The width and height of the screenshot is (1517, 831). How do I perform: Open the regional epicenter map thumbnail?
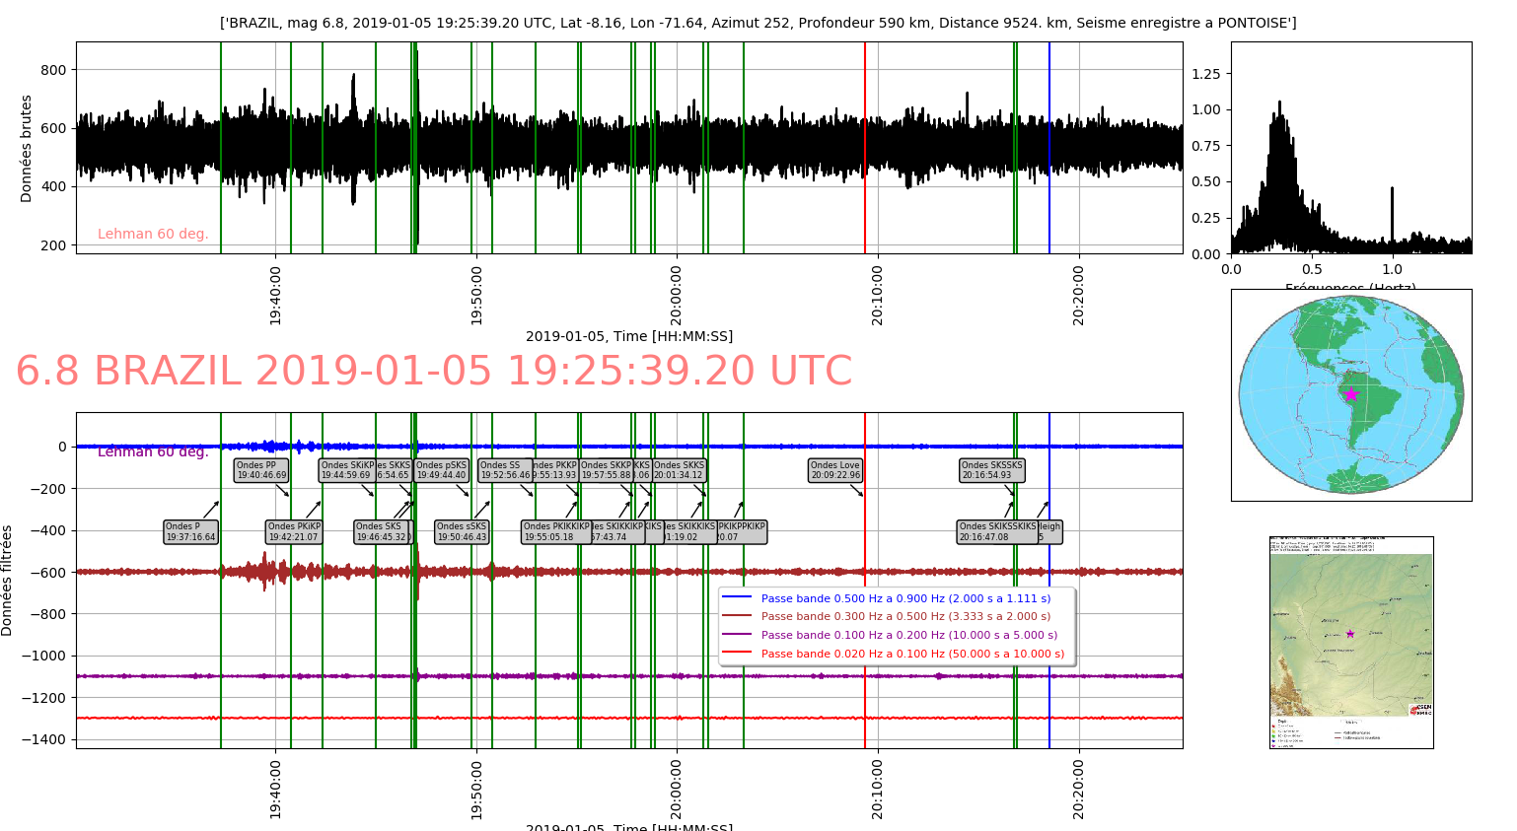[1350, 642]
